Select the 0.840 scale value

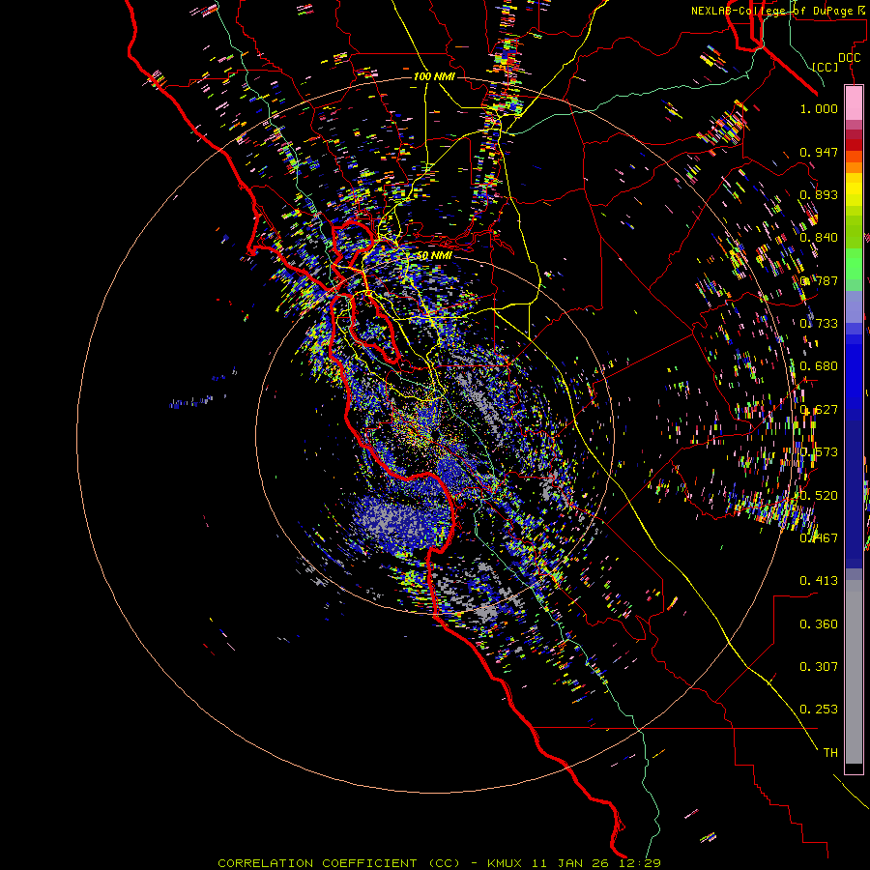[819, 238]
